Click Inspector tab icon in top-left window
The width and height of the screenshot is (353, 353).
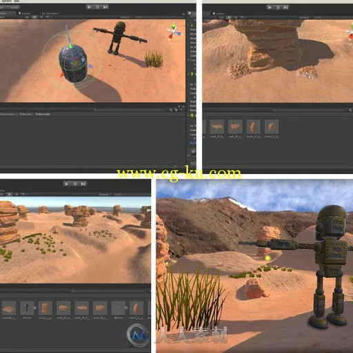point(190,13)
